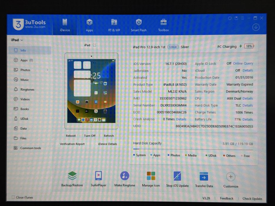Click the iPad screen preview thumbnail
The width and height of the screenshot is (275, 206).
pyautogui.click(x=91, y=91)
